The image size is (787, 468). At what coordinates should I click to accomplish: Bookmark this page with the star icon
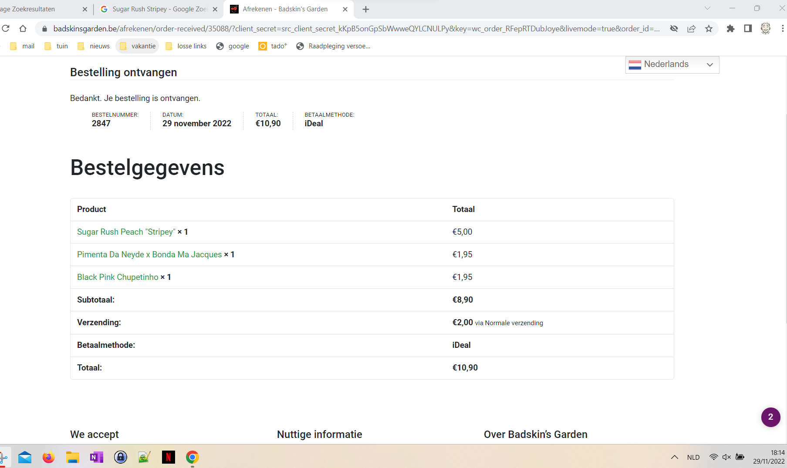pyautogui.click(x=709, y=28)
